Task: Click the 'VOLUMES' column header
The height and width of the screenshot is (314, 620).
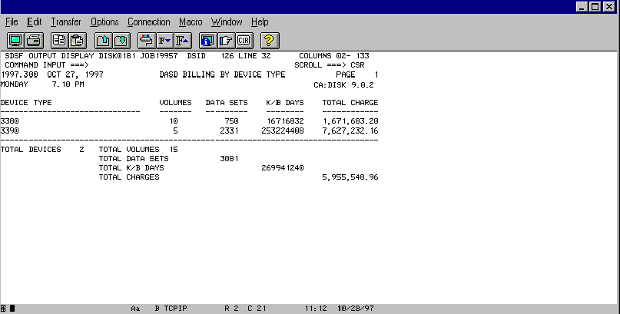Action: coord(176,103)
